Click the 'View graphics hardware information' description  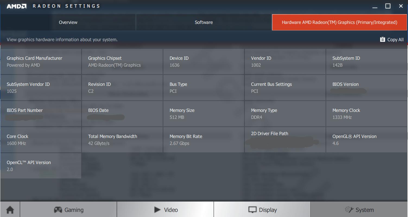coord(62,40)
